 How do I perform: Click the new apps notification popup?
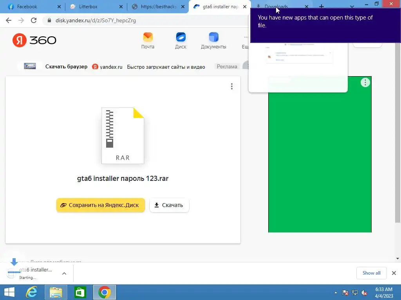coord(325,25)
